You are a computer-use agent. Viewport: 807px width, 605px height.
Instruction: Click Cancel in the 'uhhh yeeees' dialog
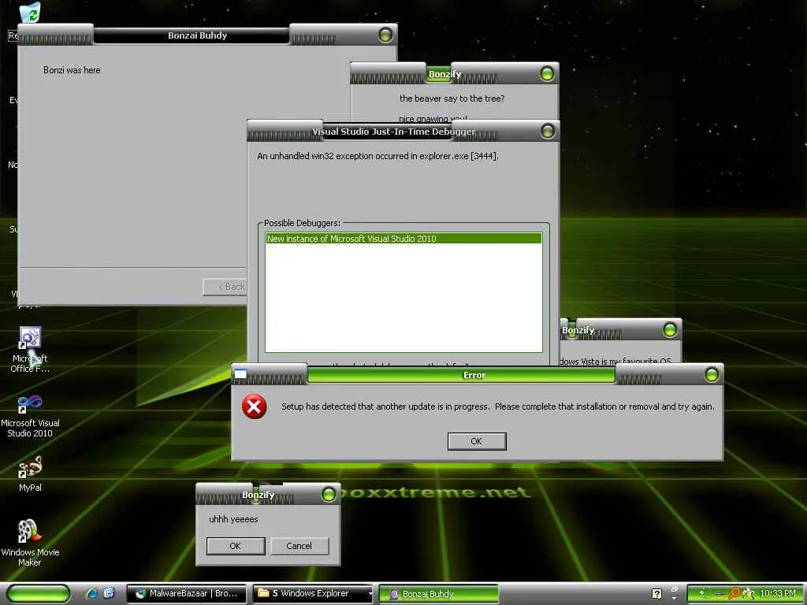(x=299, y=546)
